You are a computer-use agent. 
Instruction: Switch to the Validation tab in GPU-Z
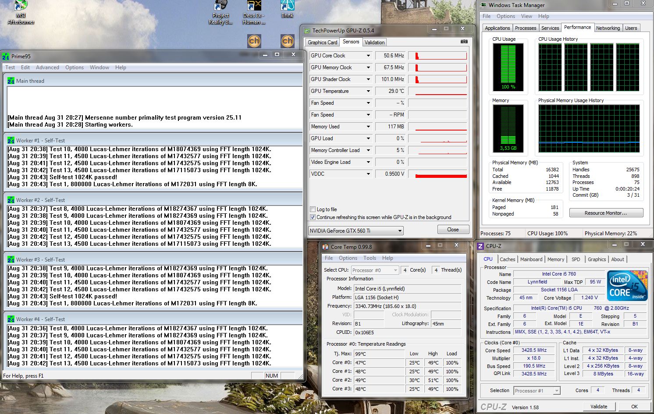pyautogui.click(x=374, y=42)
